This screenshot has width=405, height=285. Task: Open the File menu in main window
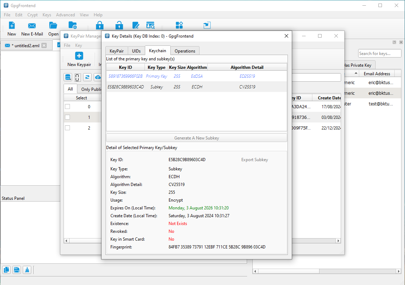[x=7, y=15]
